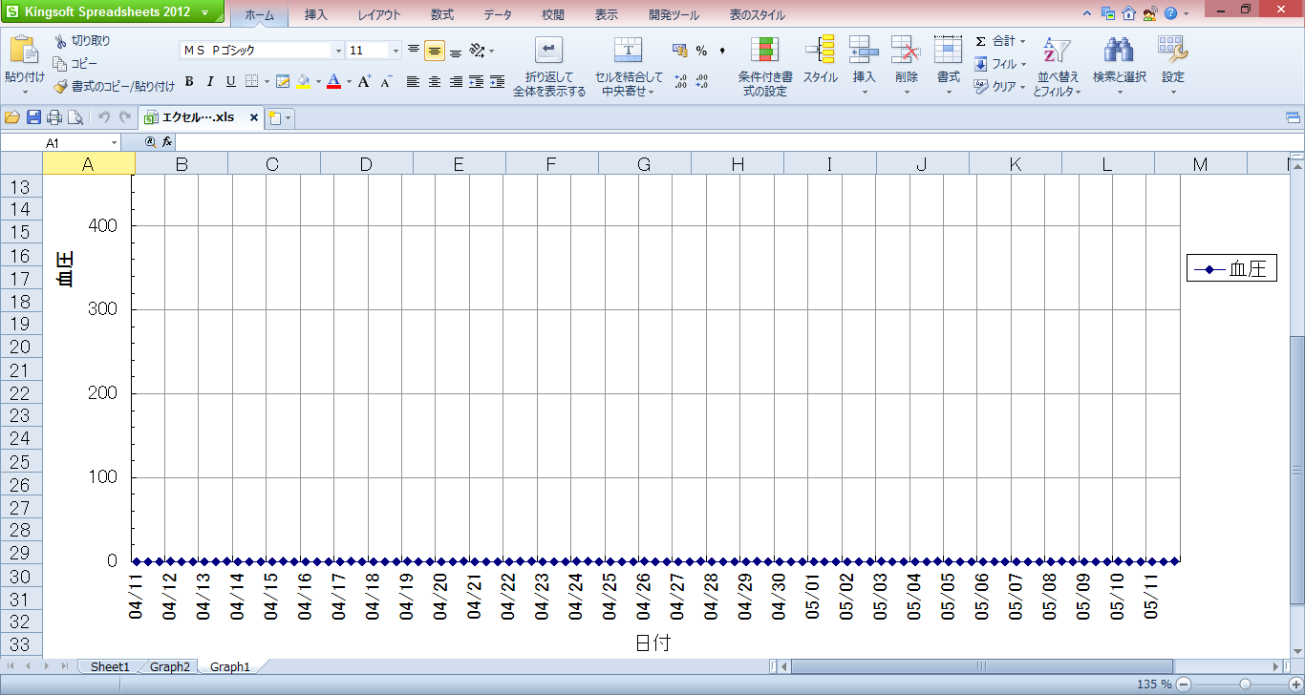Click the Kingsoft Spreadsheets 2012 application button
The image size is (1305, 695).
tap(112, 12)
